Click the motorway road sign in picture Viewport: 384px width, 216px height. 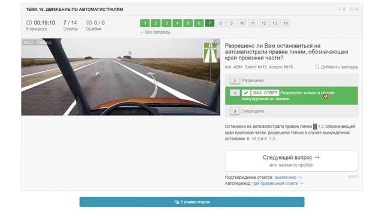coord(211,52)
